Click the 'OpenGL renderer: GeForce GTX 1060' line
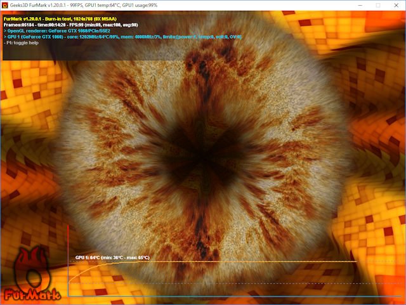The width and height of the screenshot is (406, 305). coord(57,31)
